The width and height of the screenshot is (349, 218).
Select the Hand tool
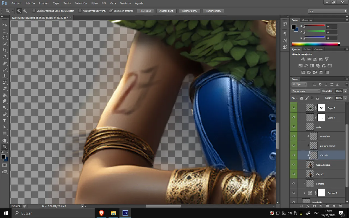tap(5, 140)
